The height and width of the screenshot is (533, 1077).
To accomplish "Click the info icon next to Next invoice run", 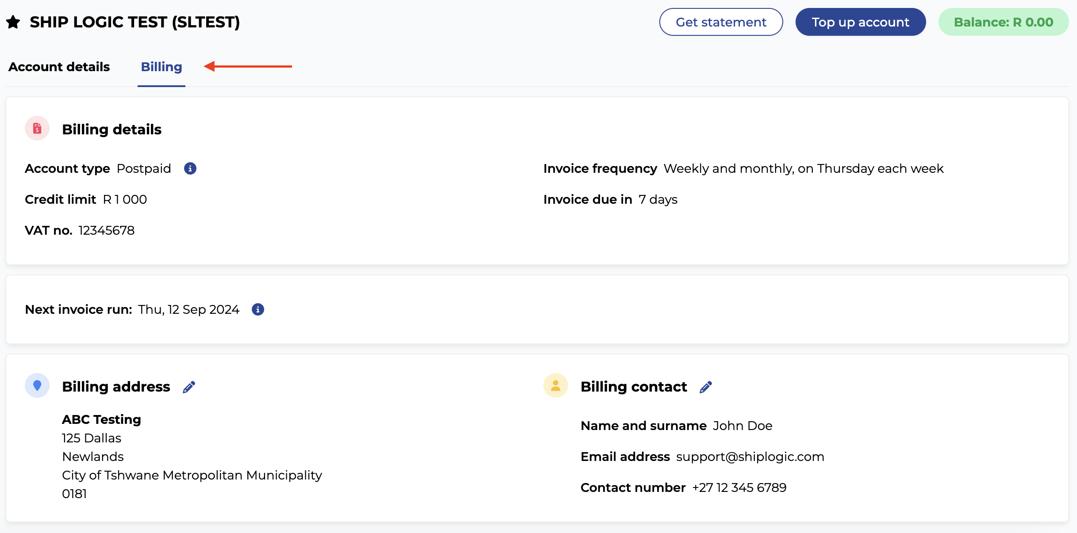I will point(258,309).
